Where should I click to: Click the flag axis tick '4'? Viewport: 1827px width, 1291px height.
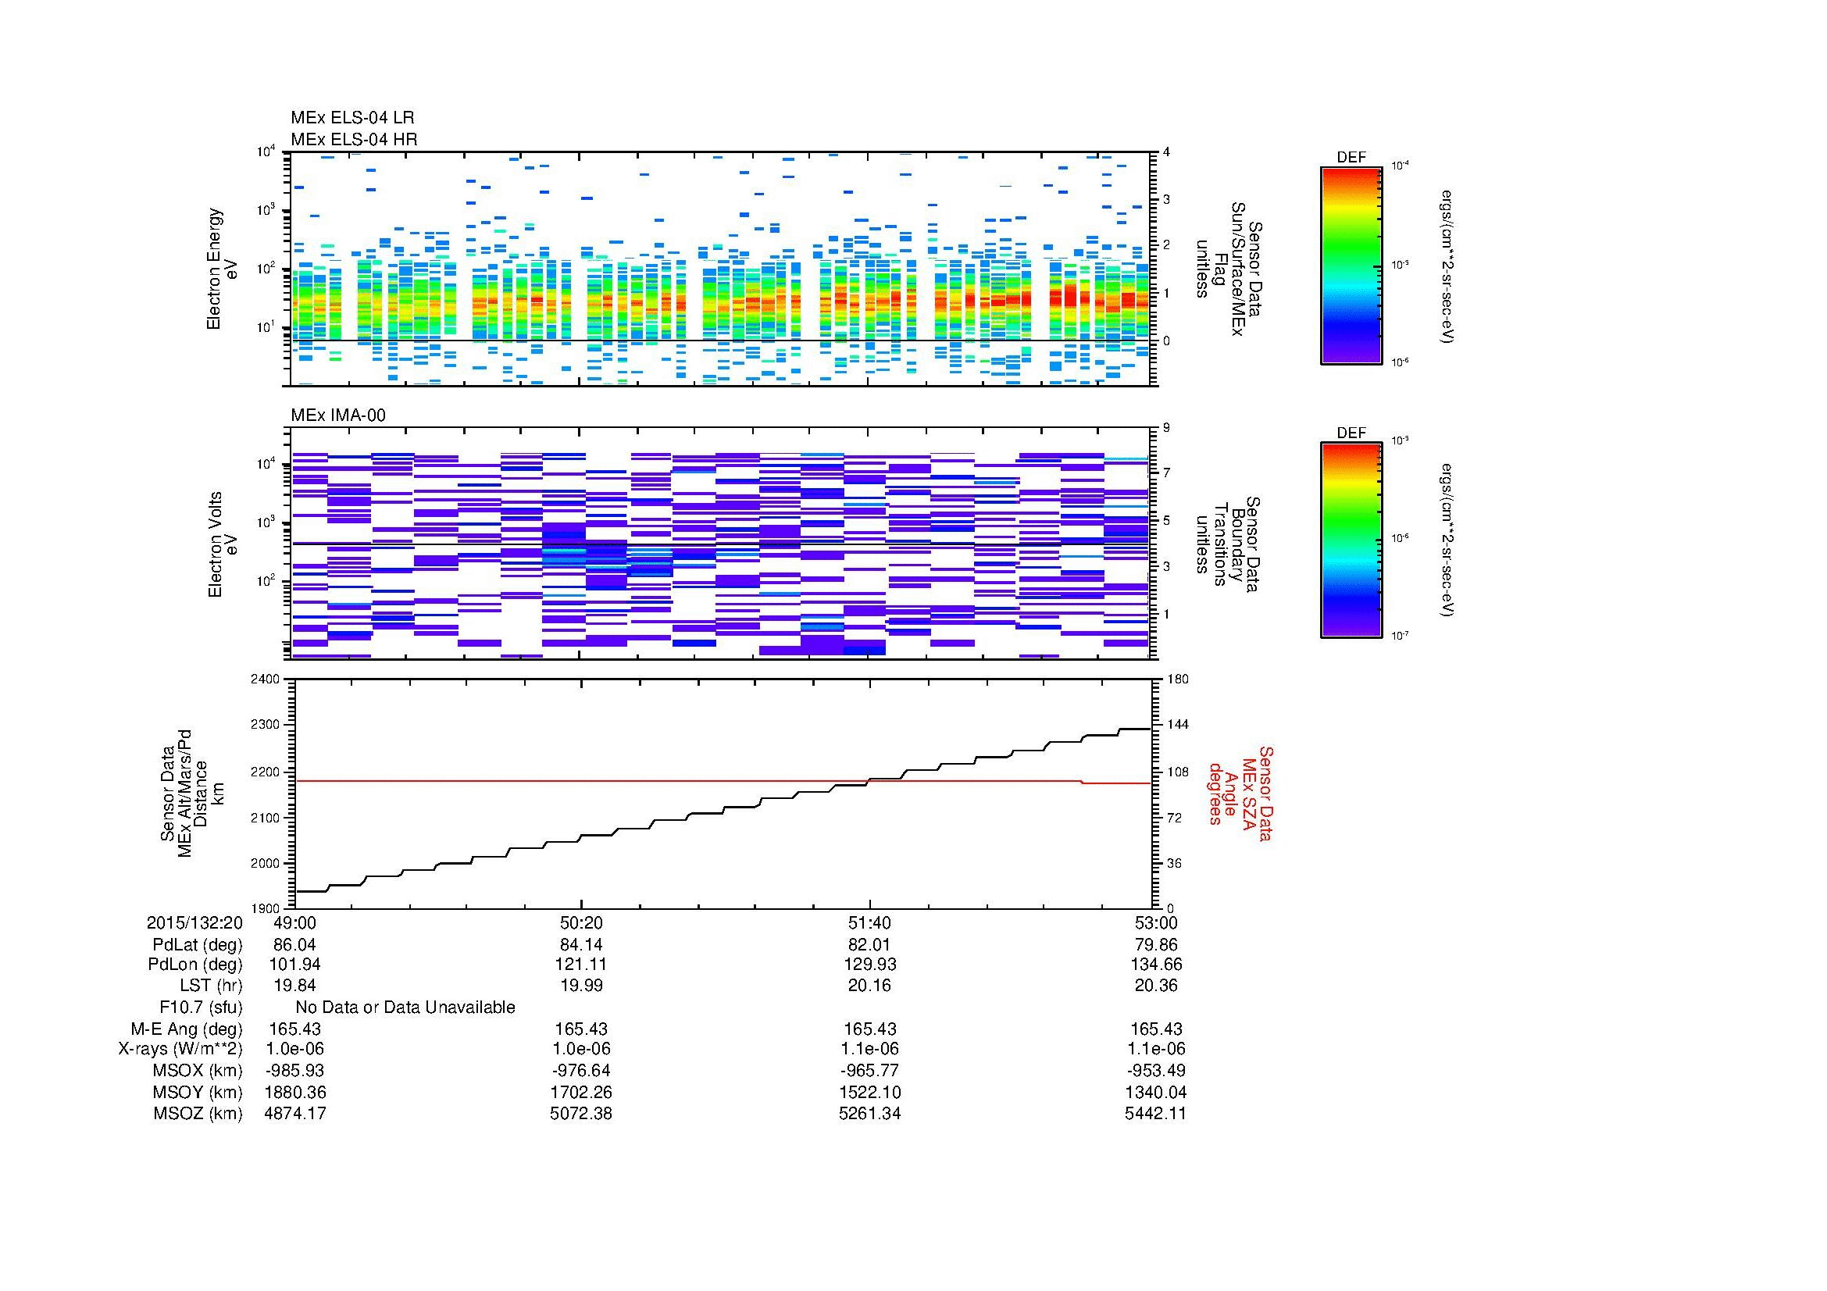click(1166, 152)
